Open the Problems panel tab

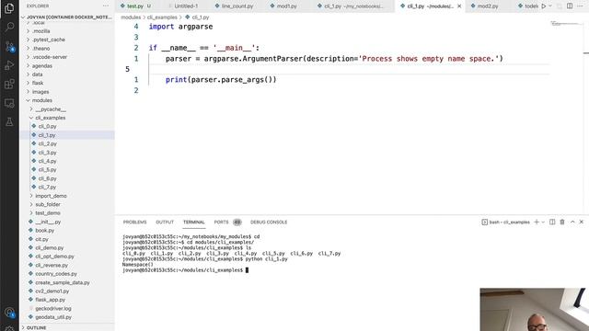135,223
